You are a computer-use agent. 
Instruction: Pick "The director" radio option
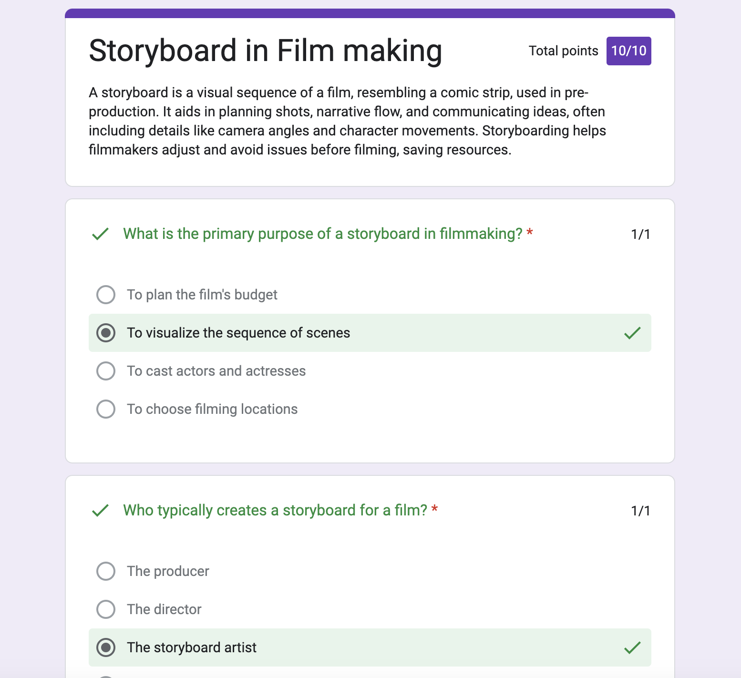(x=106, y=609)
